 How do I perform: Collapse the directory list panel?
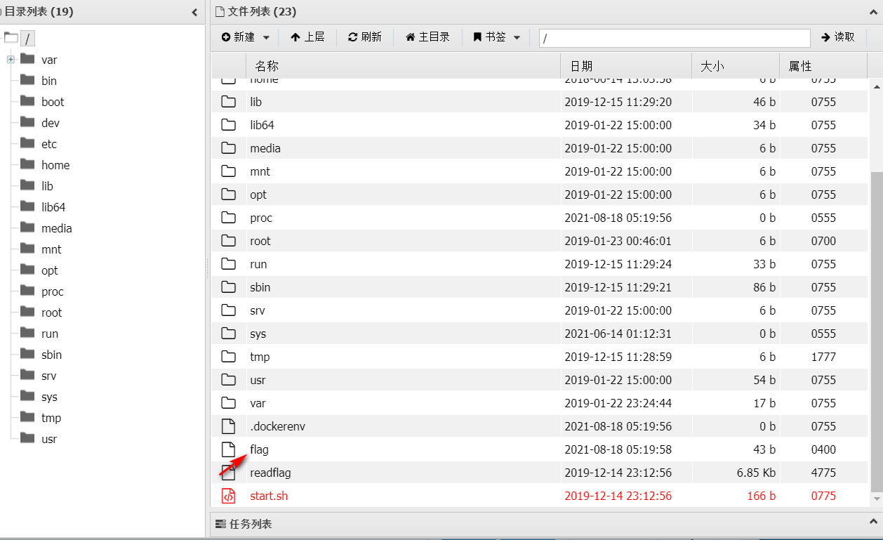(x=194, y=12)
